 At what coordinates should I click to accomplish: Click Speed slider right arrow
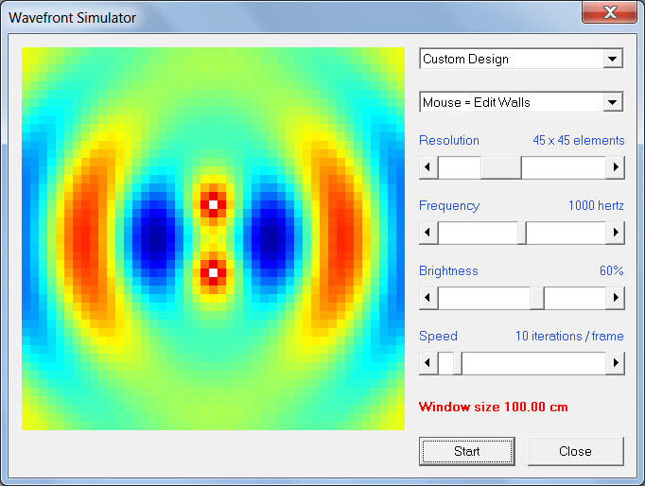[616, 363]
